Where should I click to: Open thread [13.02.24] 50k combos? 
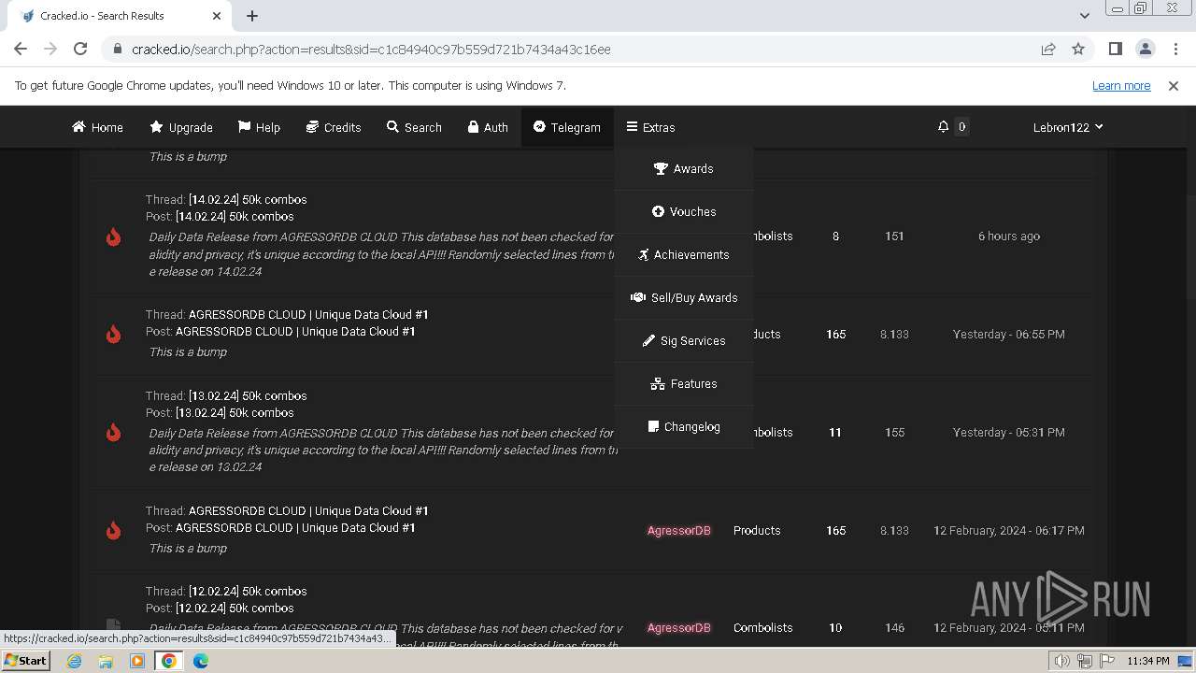coord(248,395)
